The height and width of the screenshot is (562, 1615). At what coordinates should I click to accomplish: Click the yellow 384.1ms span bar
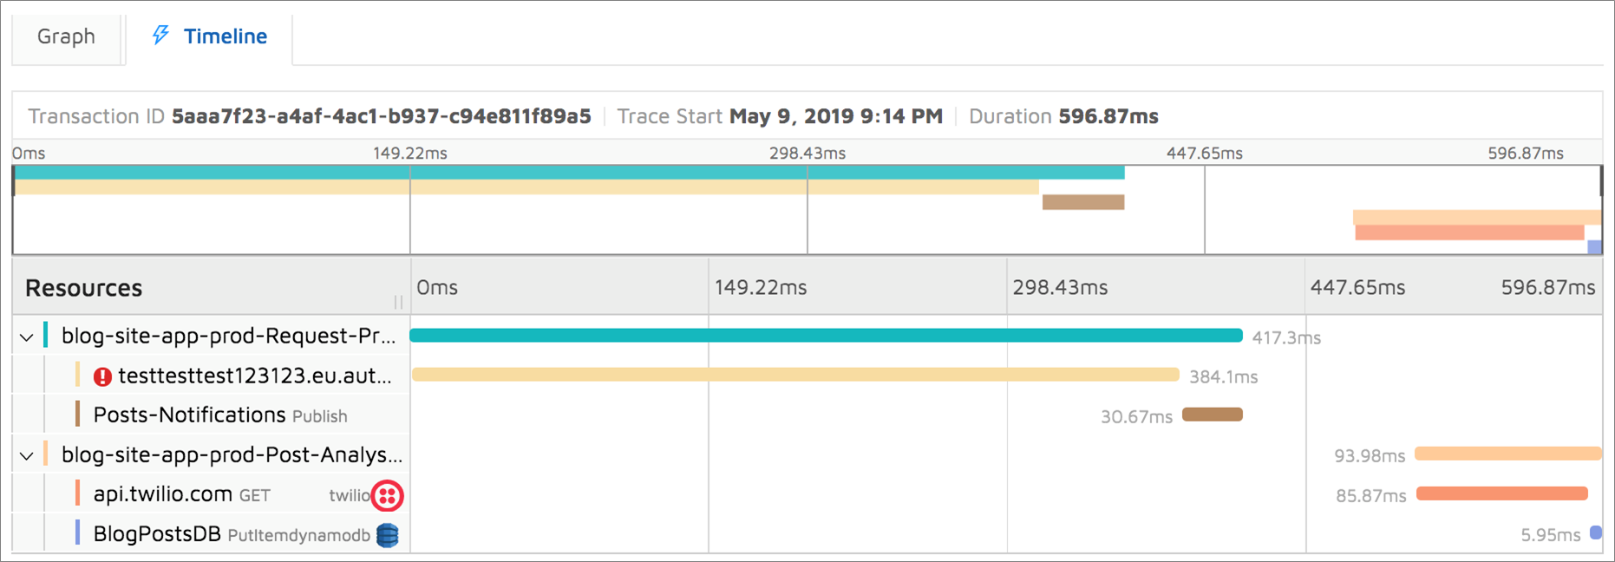click(795, 375)
